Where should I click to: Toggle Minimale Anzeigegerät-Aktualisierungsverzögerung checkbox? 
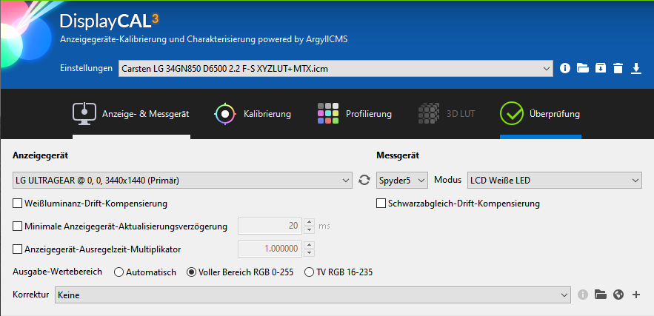tap(18, 226)
